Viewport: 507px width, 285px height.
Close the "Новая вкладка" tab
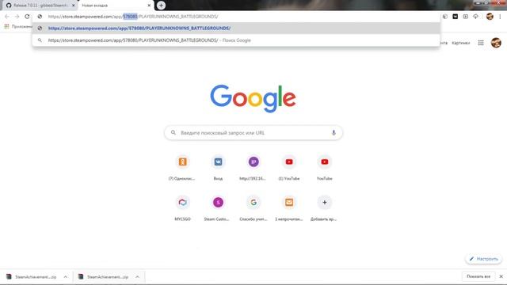pos(149,6)
